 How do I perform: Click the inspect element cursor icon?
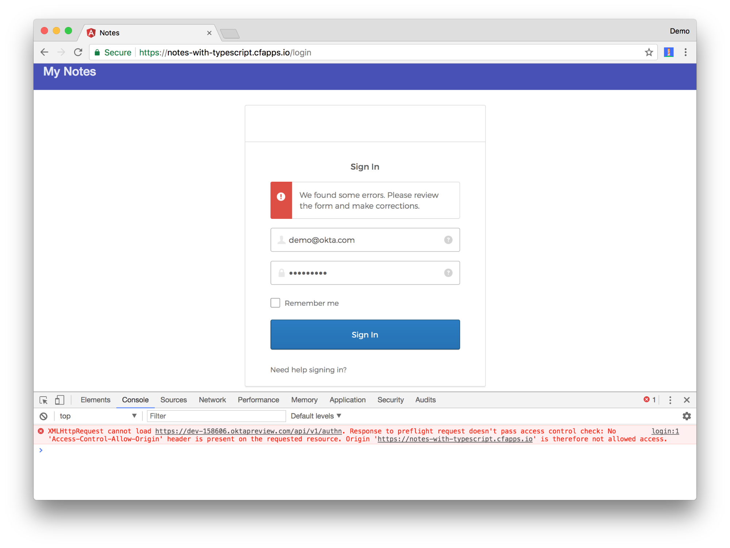click(44, 400)
